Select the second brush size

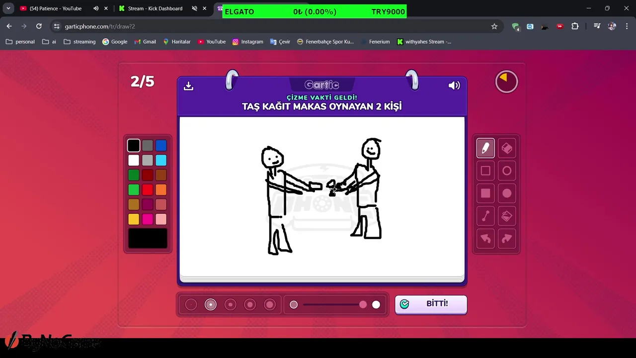pyautogui.click(x=211, y=304)
